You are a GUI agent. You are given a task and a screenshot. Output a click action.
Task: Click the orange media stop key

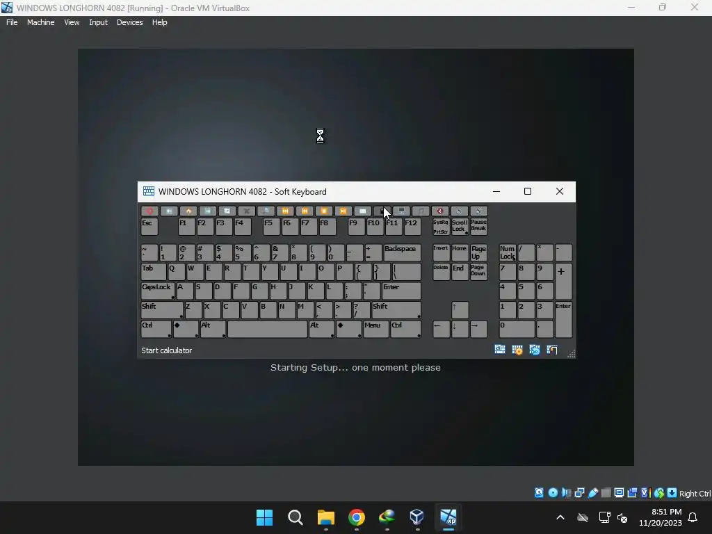click(x=324, y=211)
